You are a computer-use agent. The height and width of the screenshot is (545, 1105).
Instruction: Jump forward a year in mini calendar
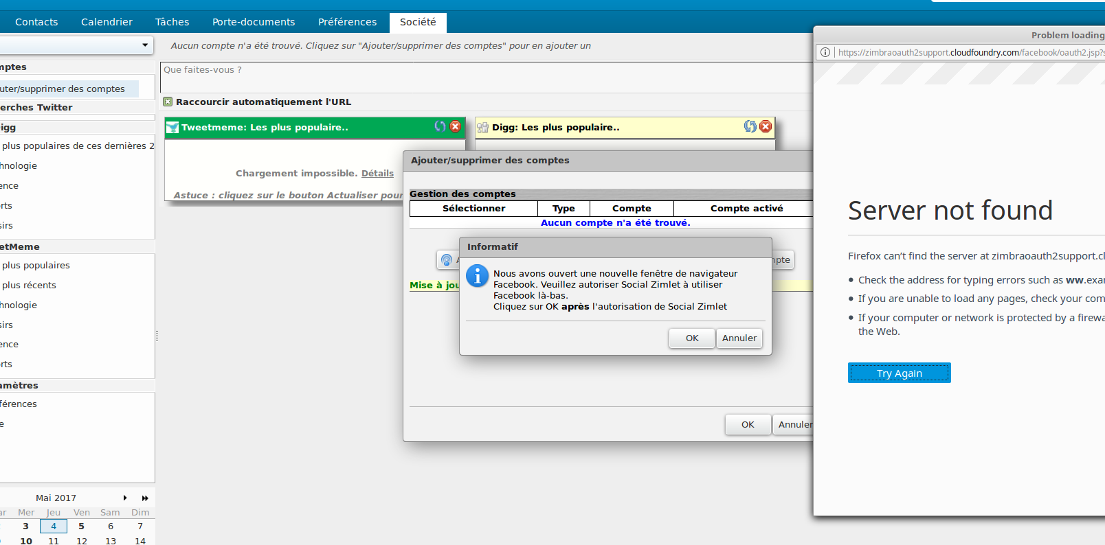[x=145, y=498]
